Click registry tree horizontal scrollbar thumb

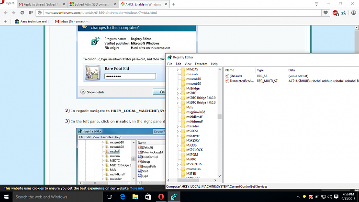point(188,180)
